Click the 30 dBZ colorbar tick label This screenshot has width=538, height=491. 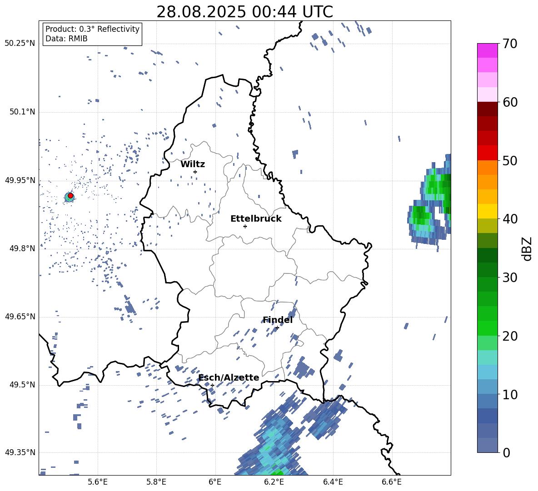[x=510, y=278]
